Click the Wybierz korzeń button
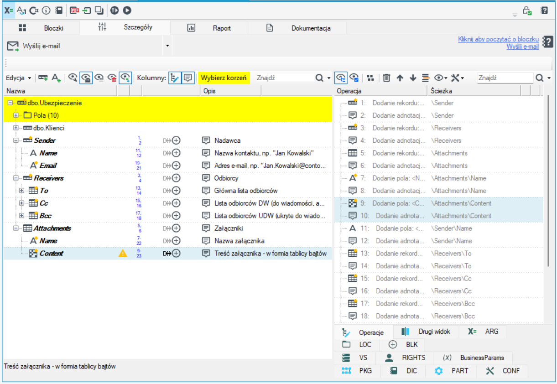 pyautogui.click(x=224, y=78)
